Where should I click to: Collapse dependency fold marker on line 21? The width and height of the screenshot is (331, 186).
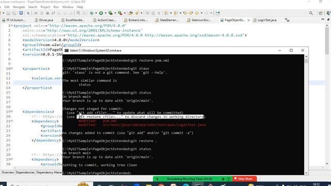[x=11, y=121]
